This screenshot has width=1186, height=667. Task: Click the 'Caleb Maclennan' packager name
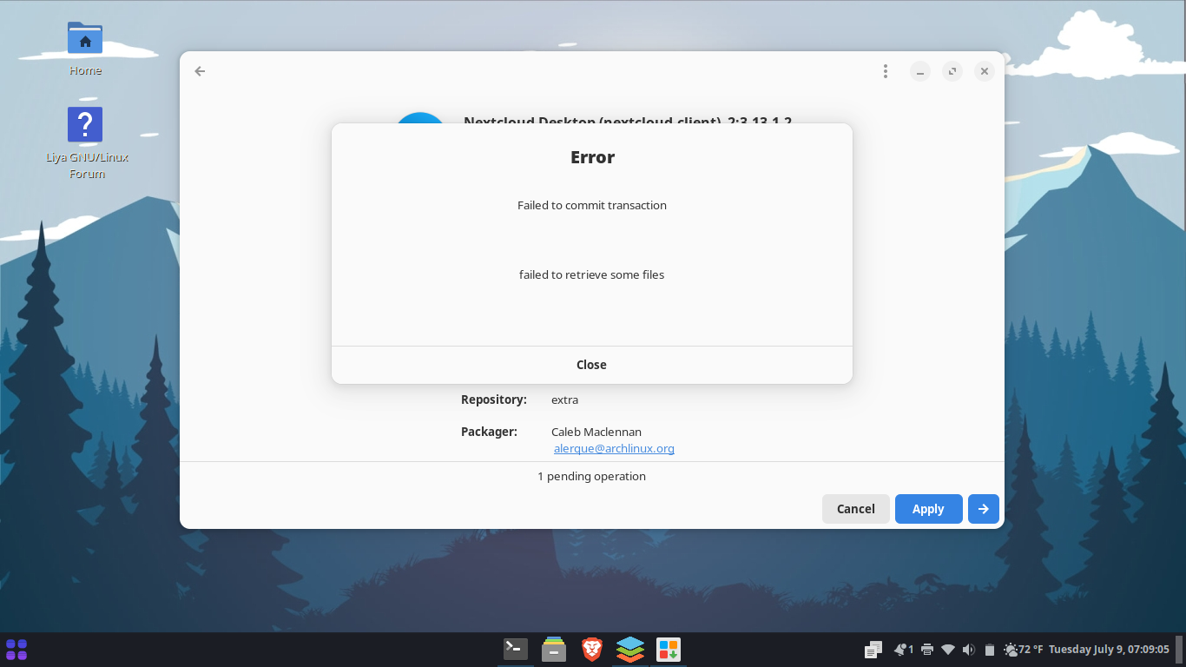click(596, 433)
